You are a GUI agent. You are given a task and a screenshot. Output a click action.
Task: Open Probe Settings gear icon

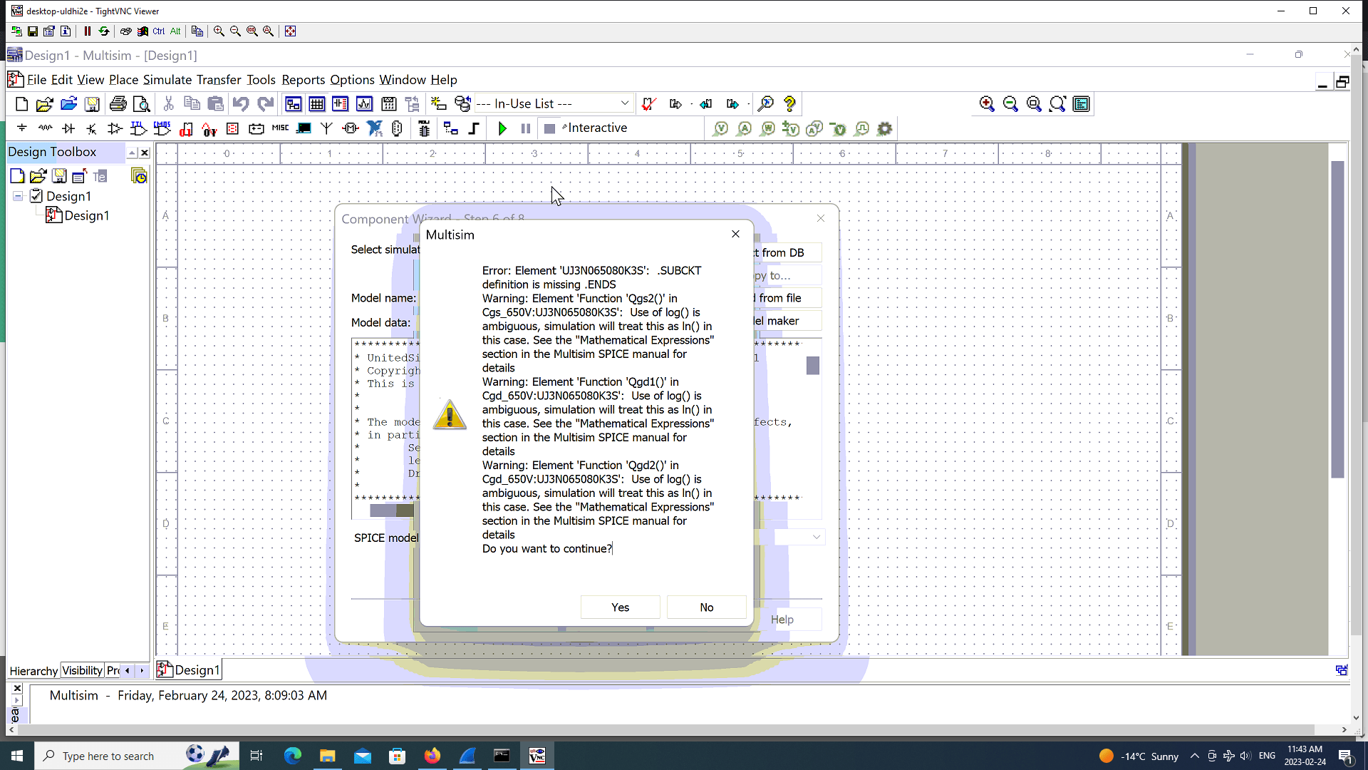885,128
